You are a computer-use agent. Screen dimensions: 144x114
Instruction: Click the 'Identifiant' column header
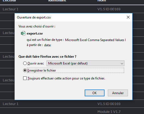[x=57, y=1]
